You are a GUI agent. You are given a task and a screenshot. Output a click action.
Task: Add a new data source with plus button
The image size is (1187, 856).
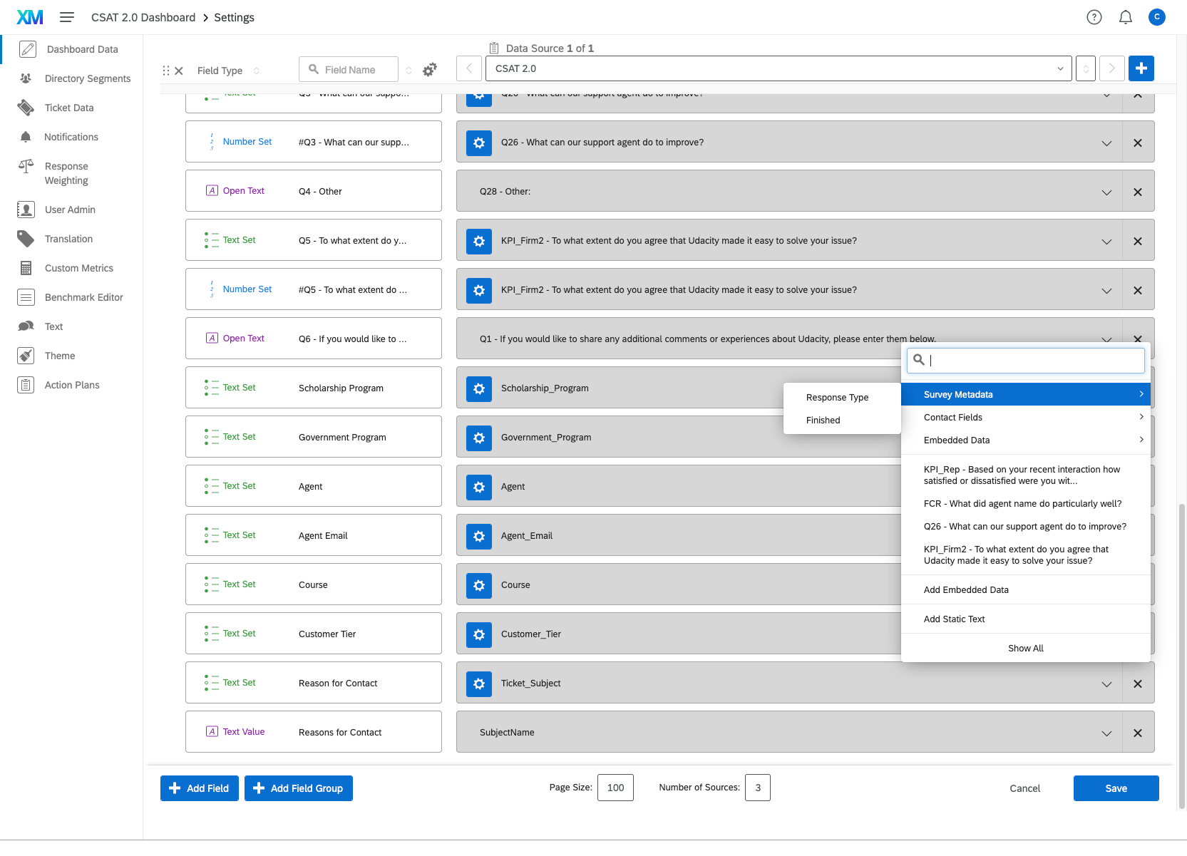pyautogui.click(x=1141, y=68)
